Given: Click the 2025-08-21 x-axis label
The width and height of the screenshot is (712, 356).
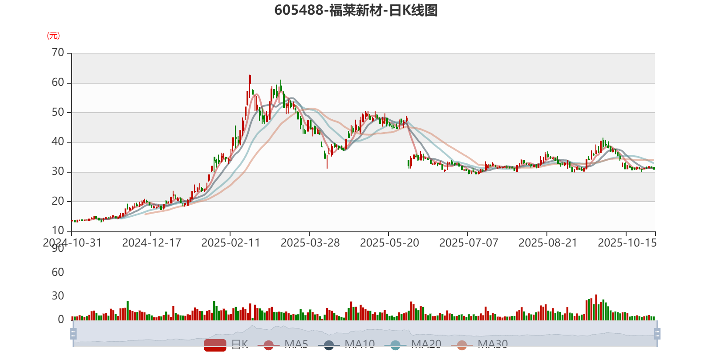Looking at the screenshot, I should (548, 243).
